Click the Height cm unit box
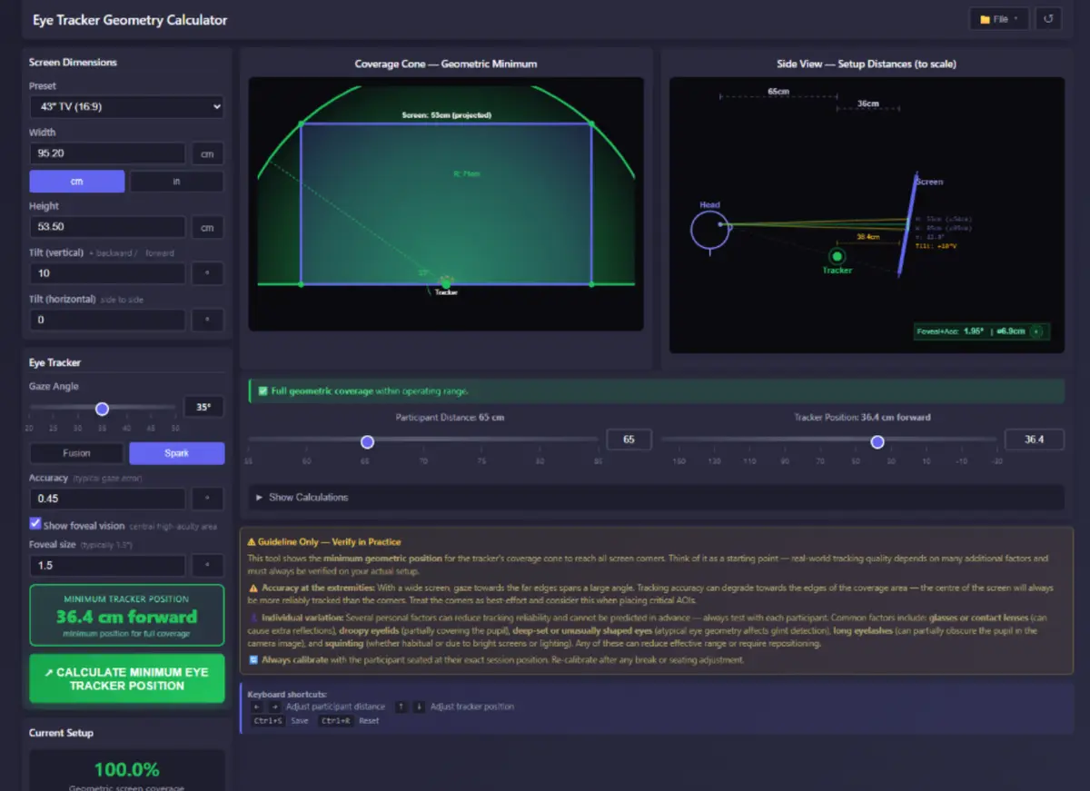The height and width of the screenshot is (791, 1090). (207, 227)
